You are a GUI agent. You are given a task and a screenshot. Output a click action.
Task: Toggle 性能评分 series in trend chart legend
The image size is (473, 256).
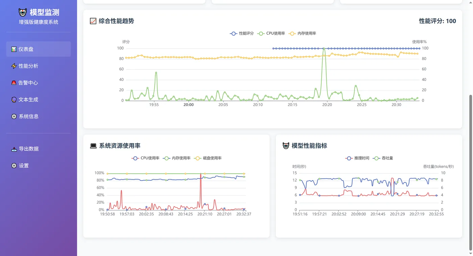pyautogui.click(x=242, y=33)
